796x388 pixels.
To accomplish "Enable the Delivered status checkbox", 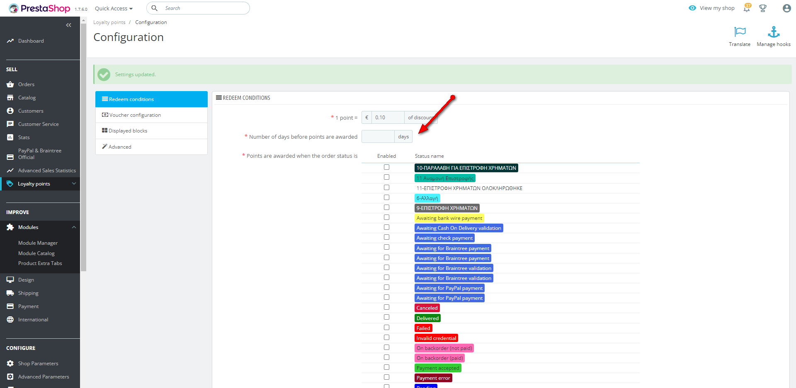I will pos(386,317).
